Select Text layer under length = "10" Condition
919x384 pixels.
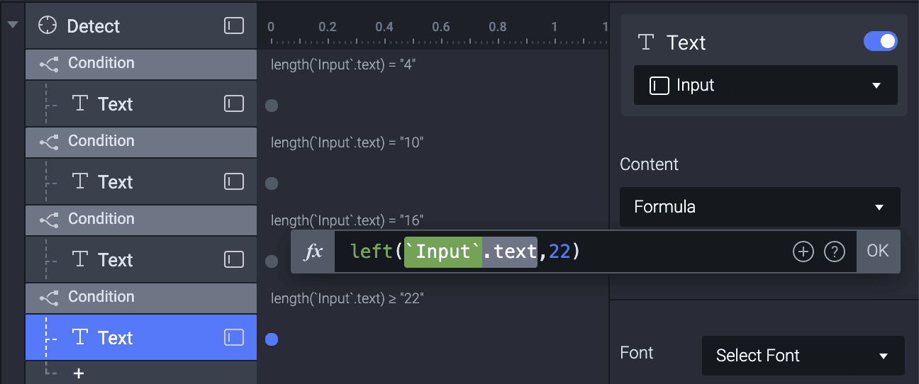[141, 182]
